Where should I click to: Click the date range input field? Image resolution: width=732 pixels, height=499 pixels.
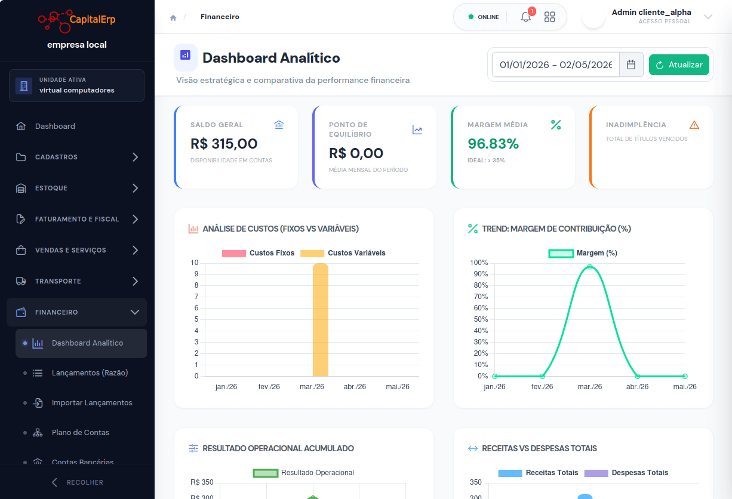556,64
